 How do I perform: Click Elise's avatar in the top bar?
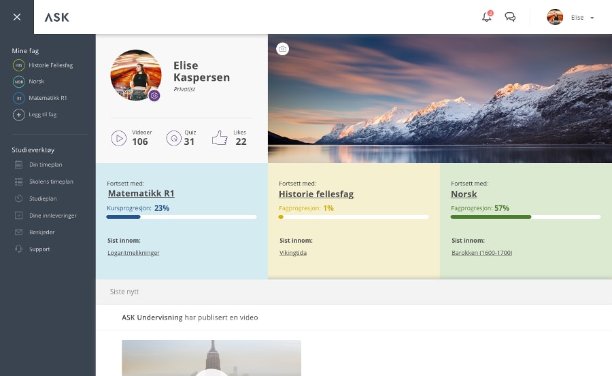[x=555, y=17]
